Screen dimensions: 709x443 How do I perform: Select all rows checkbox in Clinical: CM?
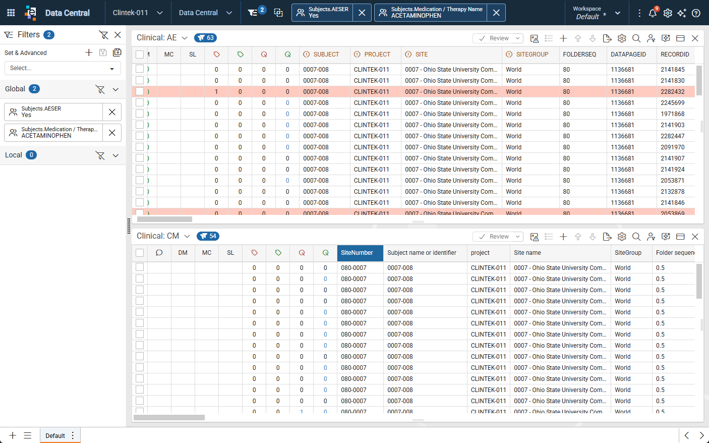point(140,253)
